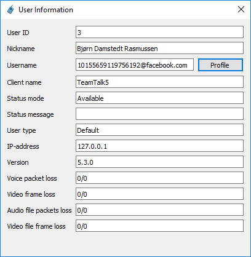Focus the User type field showing Default
This screenshot has height=257, width=251.
tap(159, 130)
